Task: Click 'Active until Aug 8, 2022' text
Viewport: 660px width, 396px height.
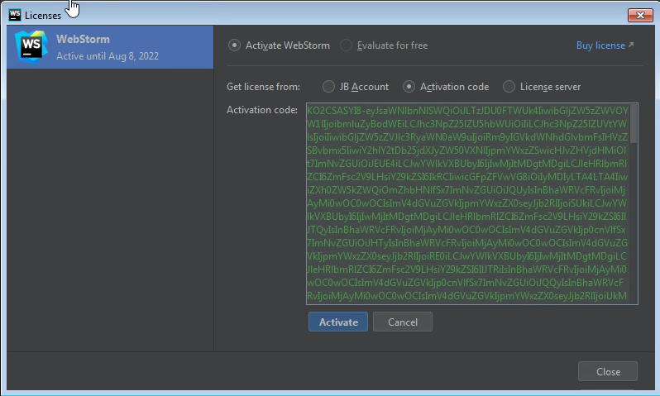Action: (108, 56)
